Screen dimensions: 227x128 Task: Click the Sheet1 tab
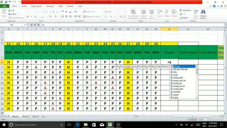click(x=15, y=116)
